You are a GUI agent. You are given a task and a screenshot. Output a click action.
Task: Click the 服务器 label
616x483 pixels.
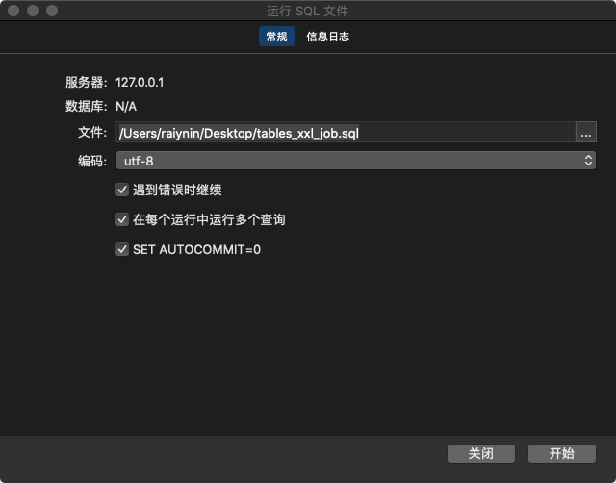(x=86, y=83)
